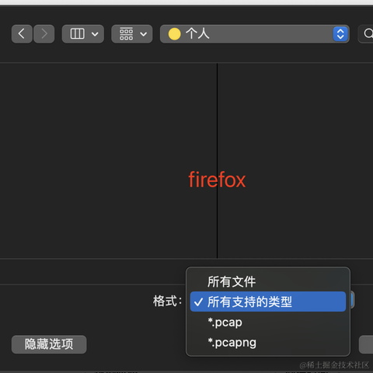
Task: Click the blue up-down stepper arrows
Action: click(340, 34)
